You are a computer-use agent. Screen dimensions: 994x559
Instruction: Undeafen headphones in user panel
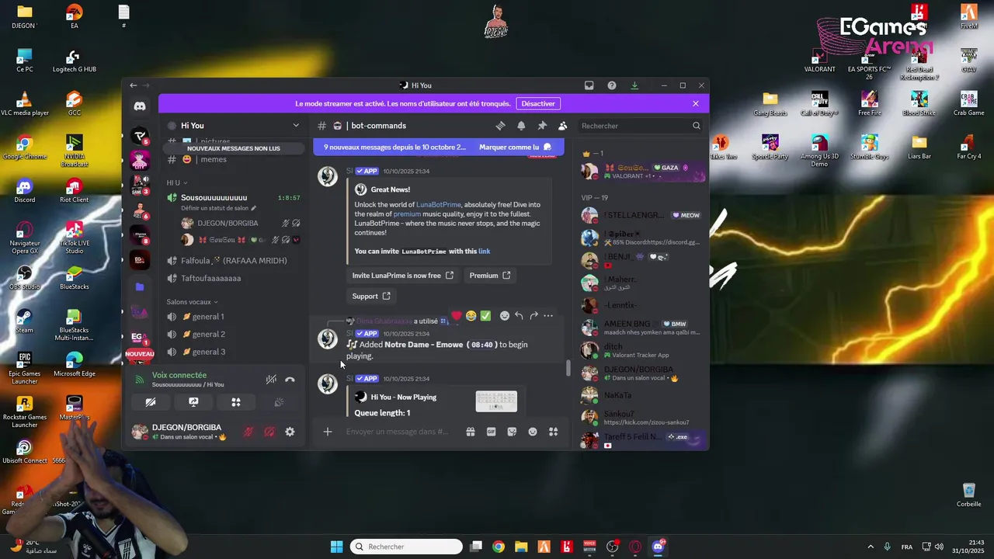(x=269, y=432)
